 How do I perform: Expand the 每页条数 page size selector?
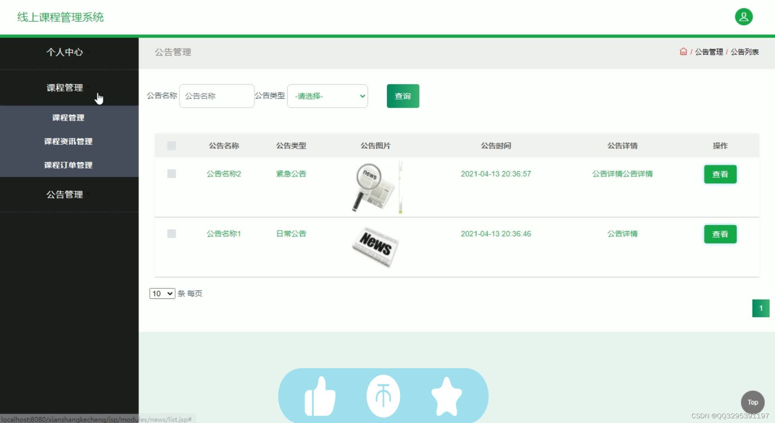pos(161,293)
